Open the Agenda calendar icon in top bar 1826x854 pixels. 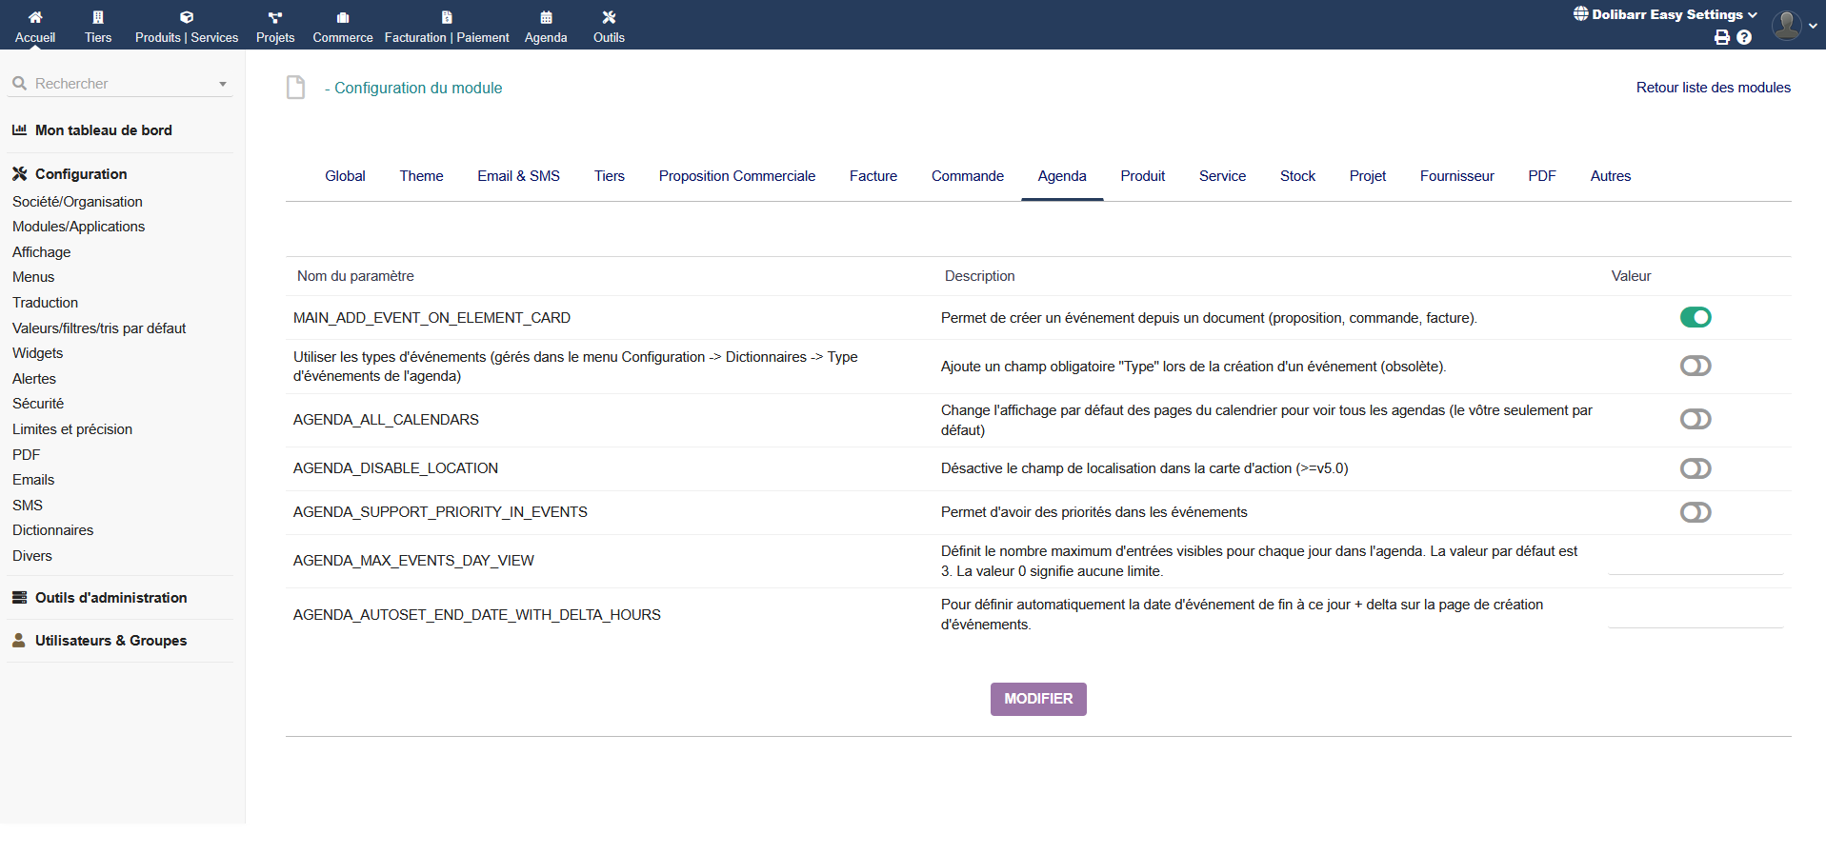546,17
